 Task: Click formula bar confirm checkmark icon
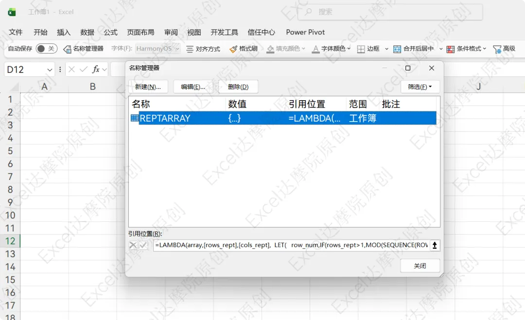click(84, 70)
